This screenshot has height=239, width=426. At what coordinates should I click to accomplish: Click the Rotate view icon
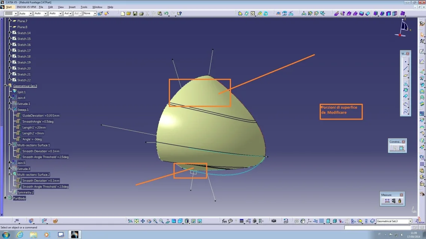tap(149, 221)
